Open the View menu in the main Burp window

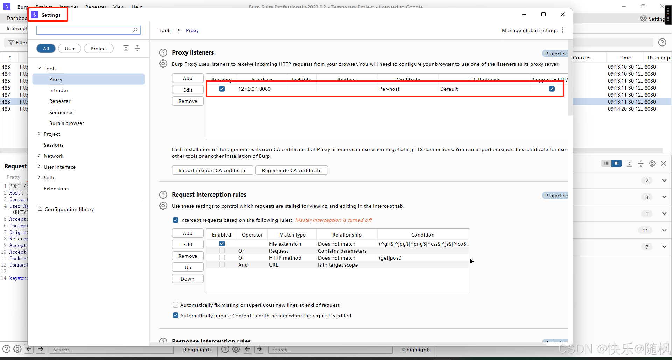tap(119, 7)
